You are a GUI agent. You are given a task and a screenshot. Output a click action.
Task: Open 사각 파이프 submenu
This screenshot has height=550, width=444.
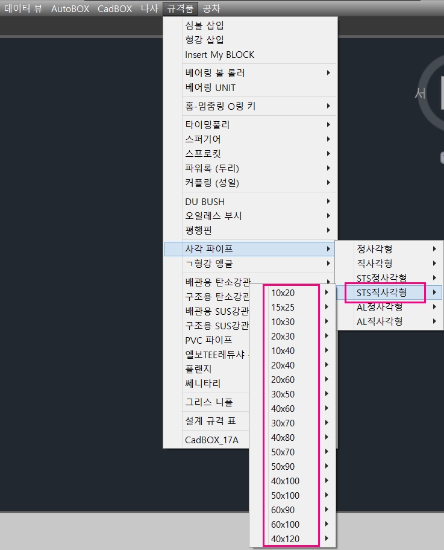point(249,248)
